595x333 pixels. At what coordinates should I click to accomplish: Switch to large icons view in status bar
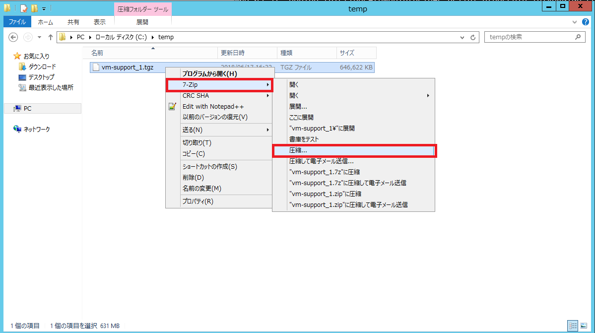584,326
